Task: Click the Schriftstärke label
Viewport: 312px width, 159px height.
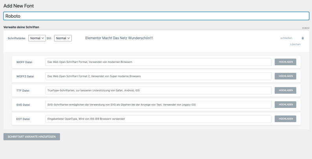Action: 17,38
